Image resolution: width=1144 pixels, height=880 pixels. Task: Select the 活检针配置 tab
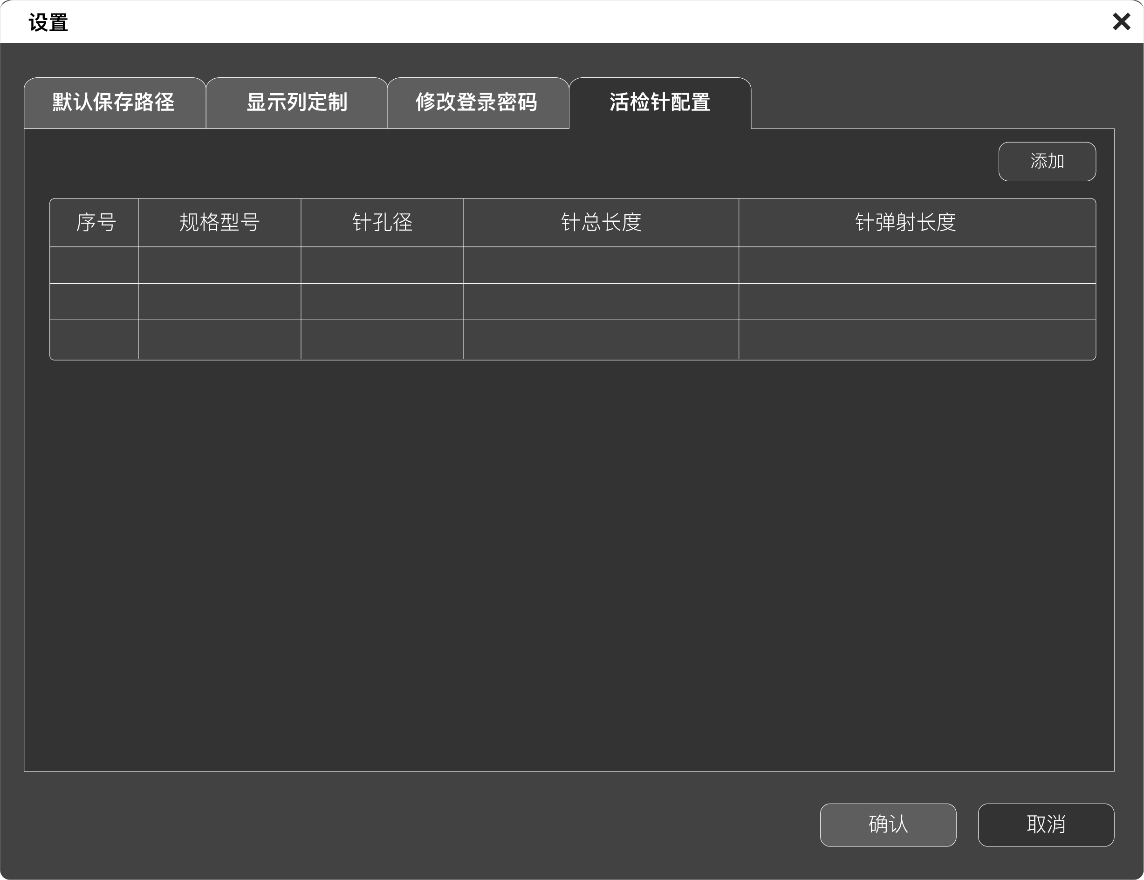(x=659, y=102)
